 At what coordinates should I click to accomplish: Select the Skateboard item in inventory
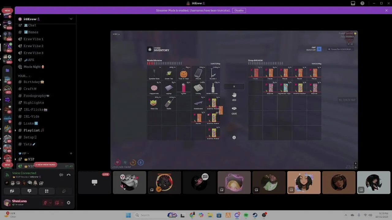tap(198, 103)
